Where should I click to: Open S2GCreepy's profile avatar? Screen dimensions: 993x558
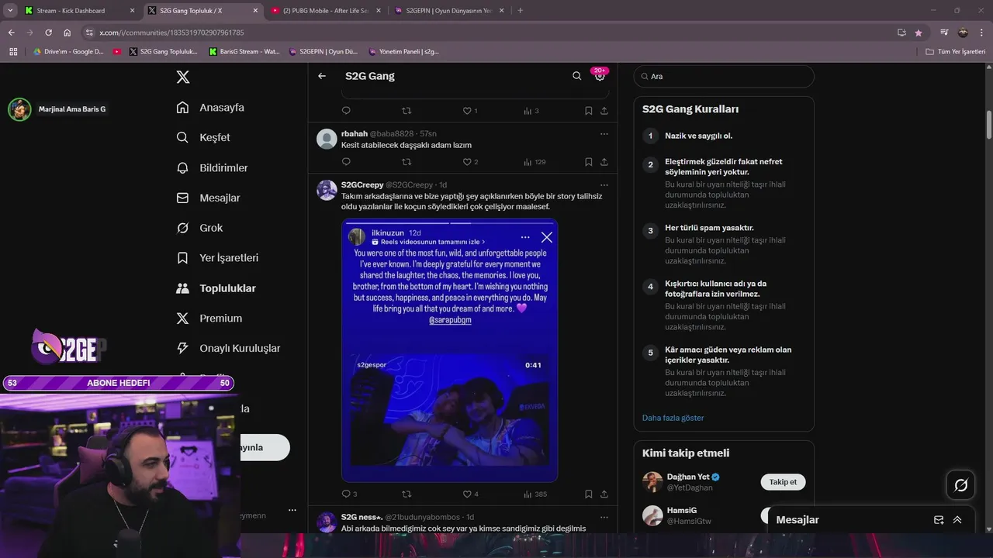[327, 190]
